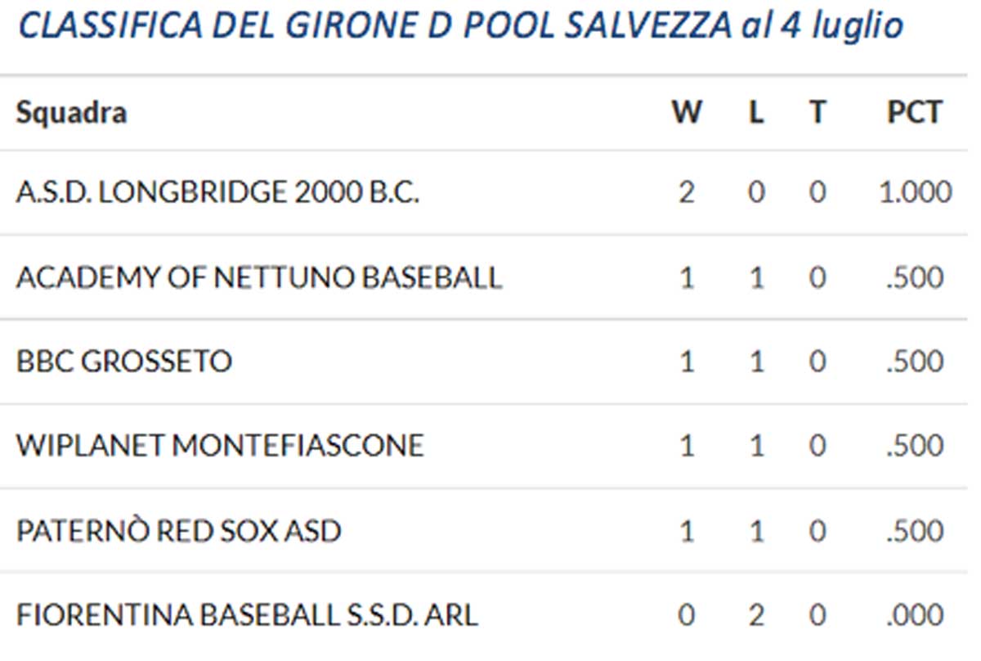Click BBC Grosseto's .500 percentage

click(x=915, y=362)
